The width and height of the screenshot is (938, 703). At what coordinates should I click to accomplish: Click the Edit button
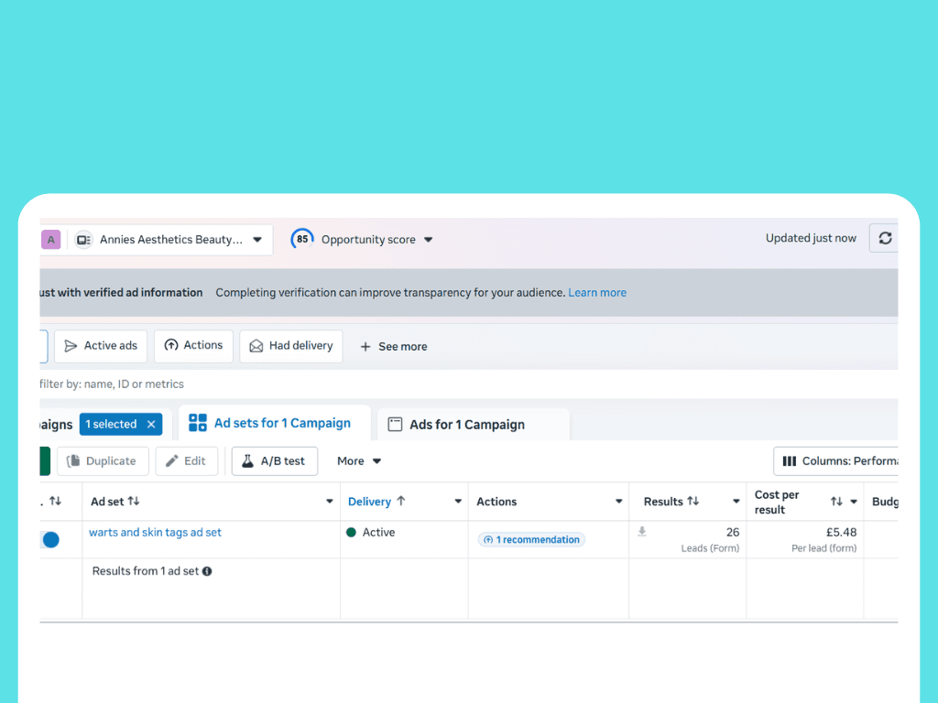coord(186,461)
